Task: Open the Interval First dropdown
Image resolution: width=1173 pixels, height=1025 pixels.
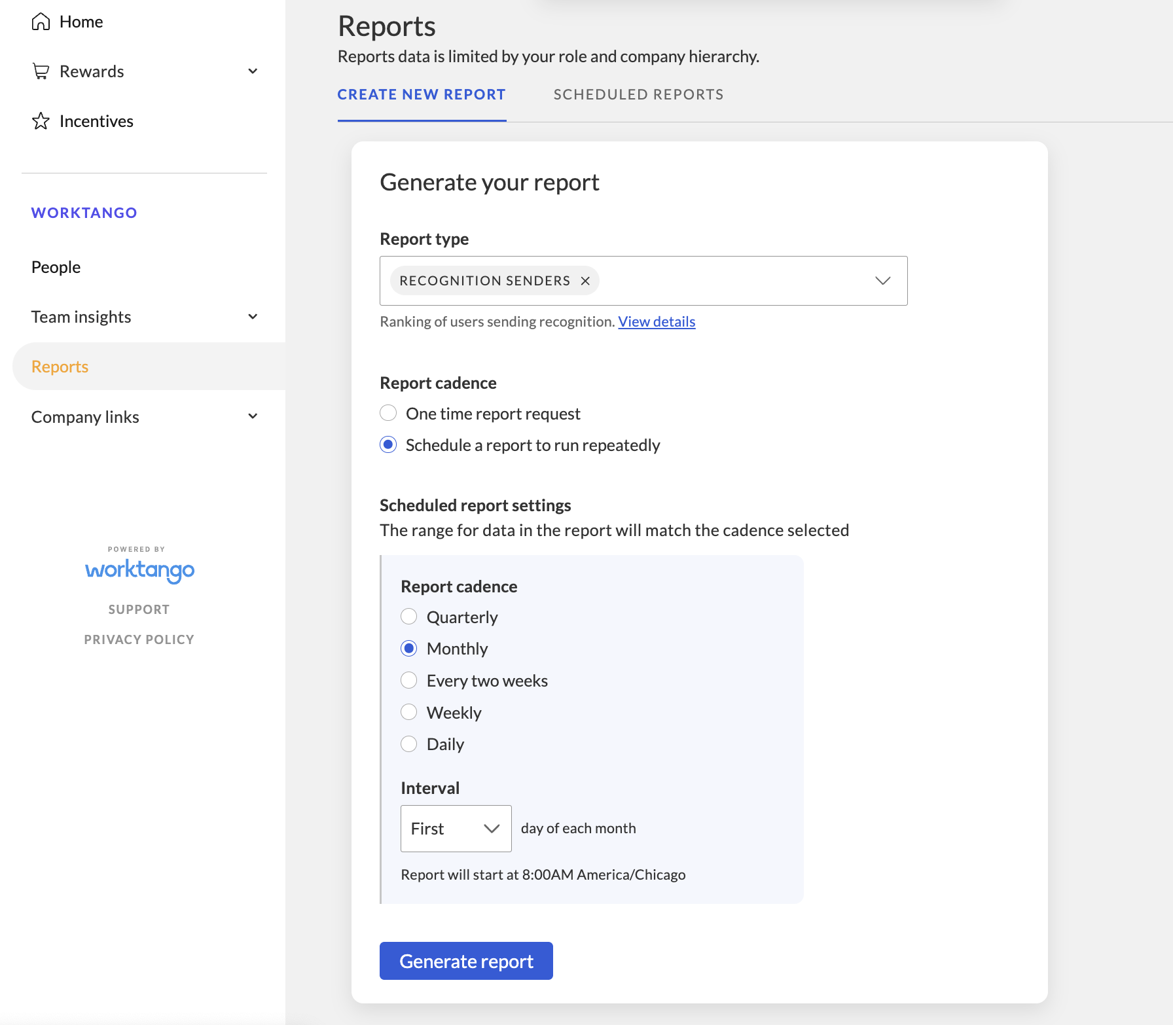Action: (x=456, y=829)
